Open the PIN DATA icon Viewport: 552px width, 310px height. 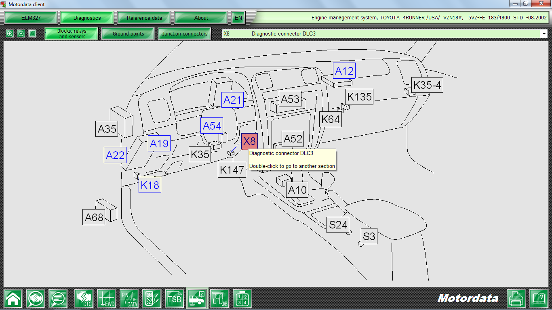129,299
